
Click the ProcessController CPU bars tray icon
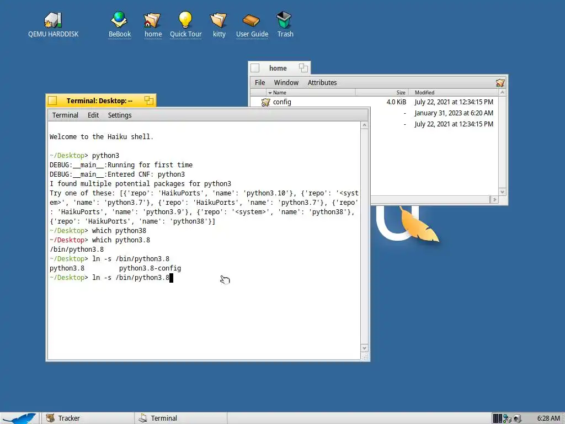click(x=497, y=418)
